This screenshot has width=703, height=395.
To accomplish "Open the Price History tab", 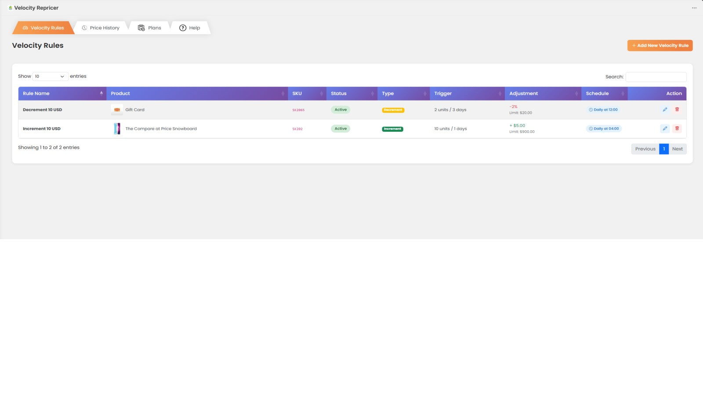I will (x=101, y=28).
